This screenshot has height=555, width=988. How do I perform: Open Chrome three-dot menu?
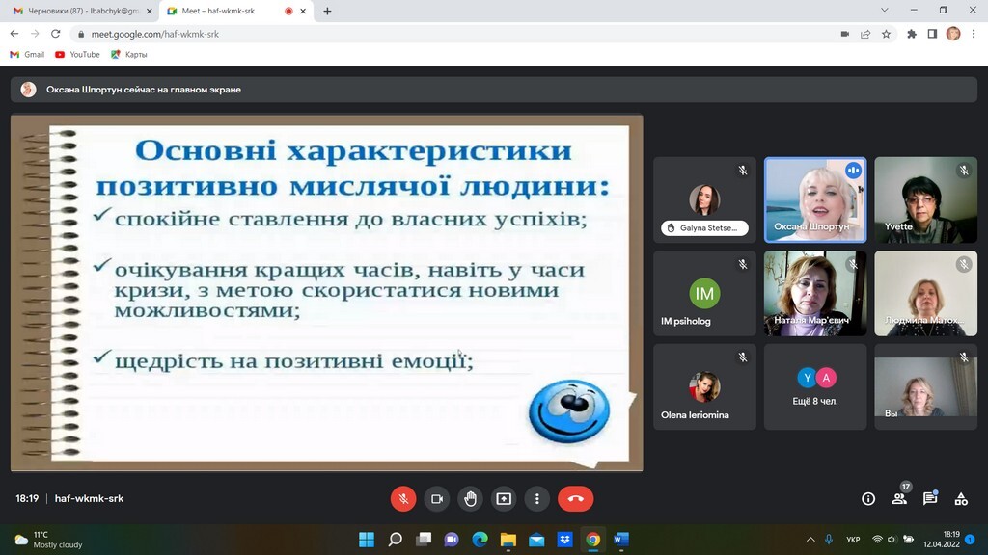point(974,34)
